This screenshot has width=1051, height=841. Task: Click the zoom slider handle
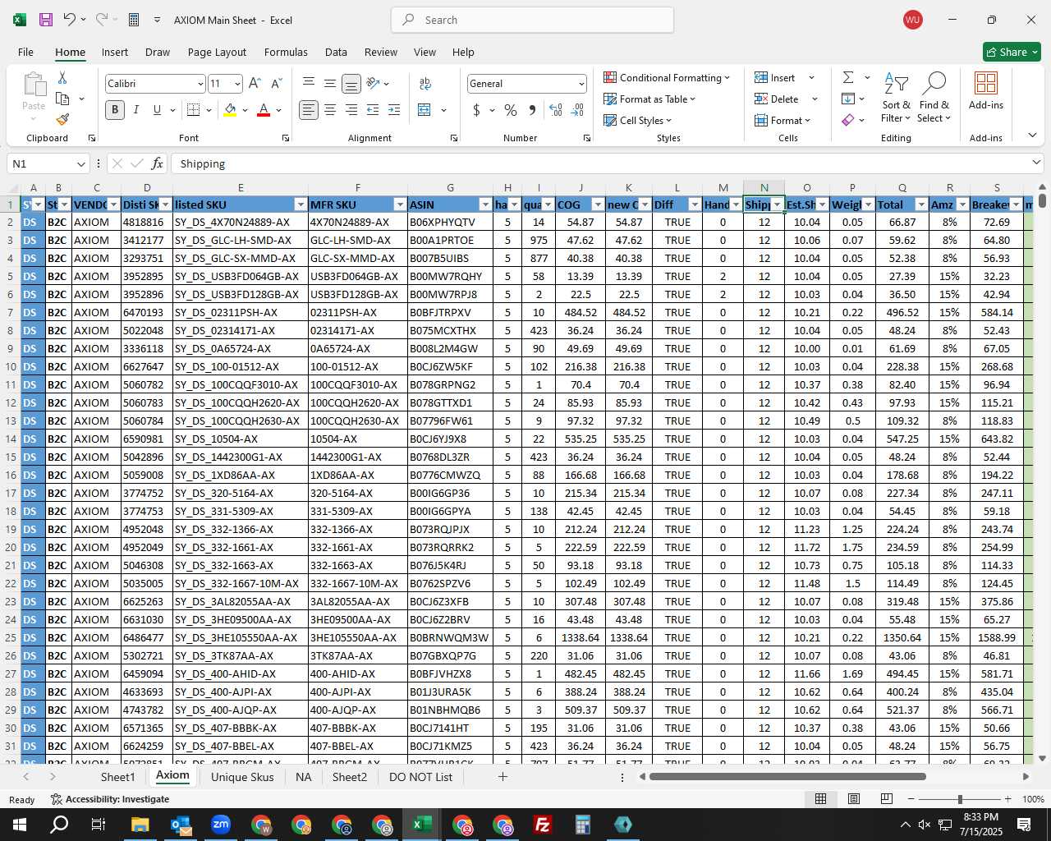pos(960,799)
